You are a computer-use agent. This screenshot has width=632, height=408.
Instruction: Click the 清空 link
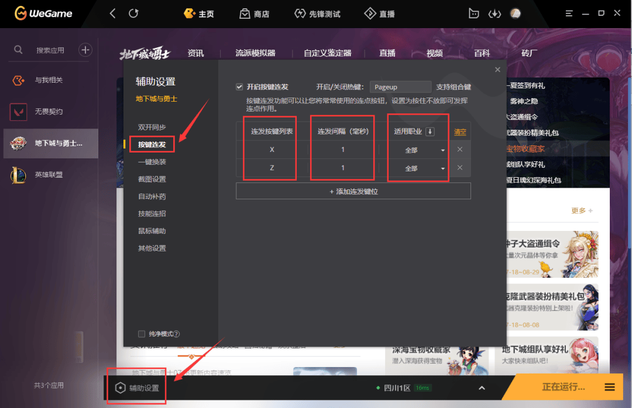point(461,132)
